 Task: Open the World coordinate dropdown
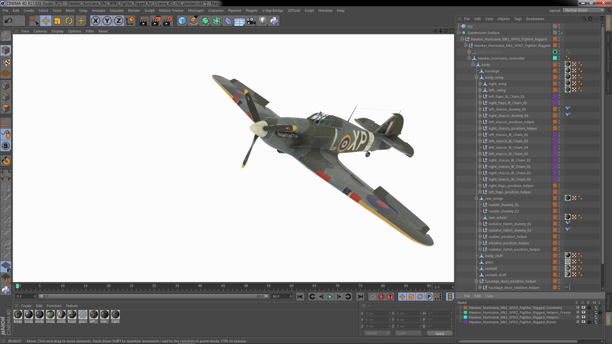pos(377,333)
